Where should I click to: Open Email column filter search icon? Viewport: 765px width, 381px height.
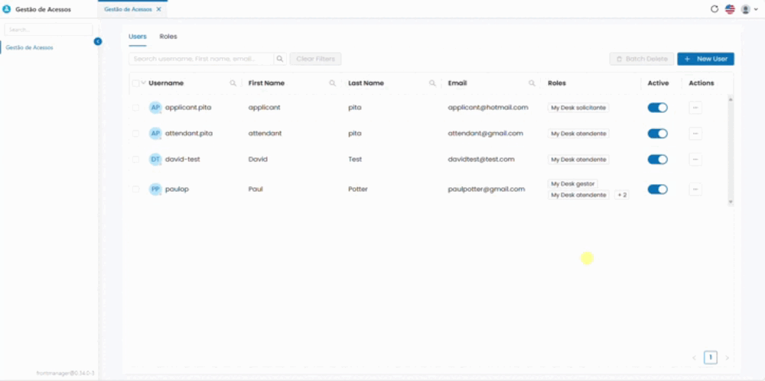coord(532,83)
